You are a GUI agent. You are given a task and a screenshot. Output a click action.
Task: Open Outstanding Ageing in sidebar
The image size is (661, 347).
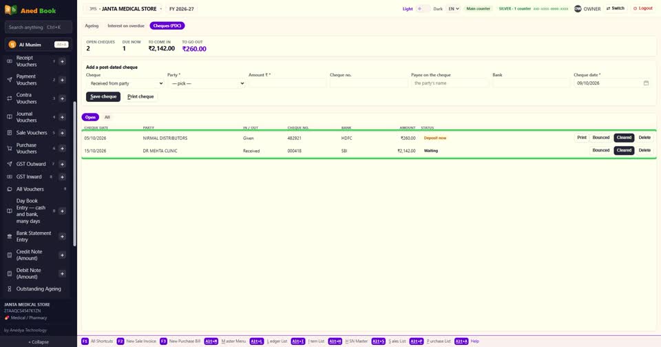[x=39, y=288]
